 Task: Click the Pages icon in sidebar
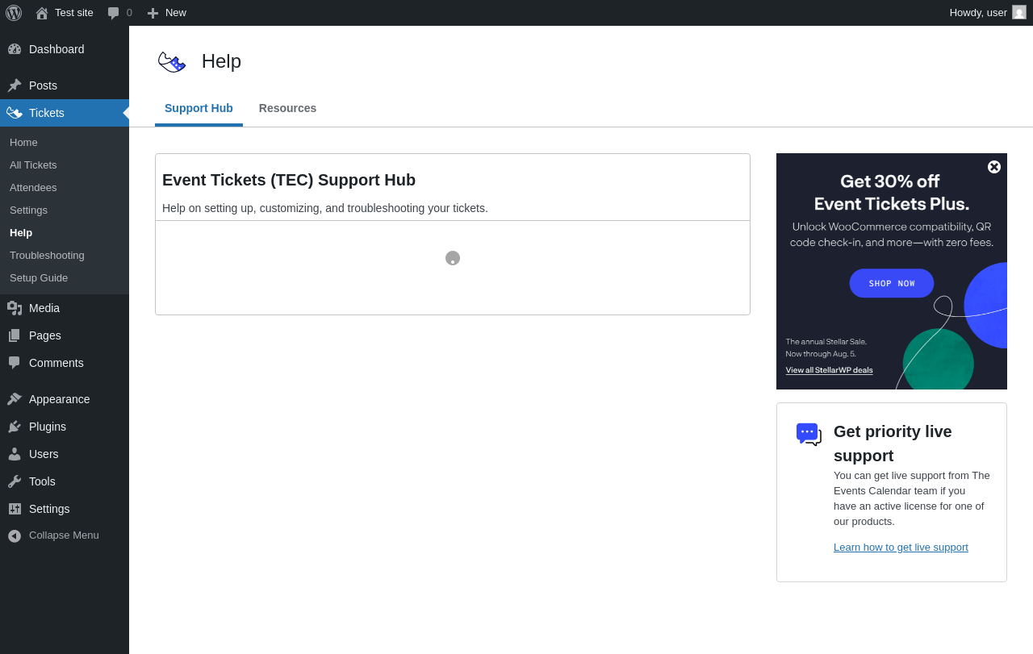(15, 335)
